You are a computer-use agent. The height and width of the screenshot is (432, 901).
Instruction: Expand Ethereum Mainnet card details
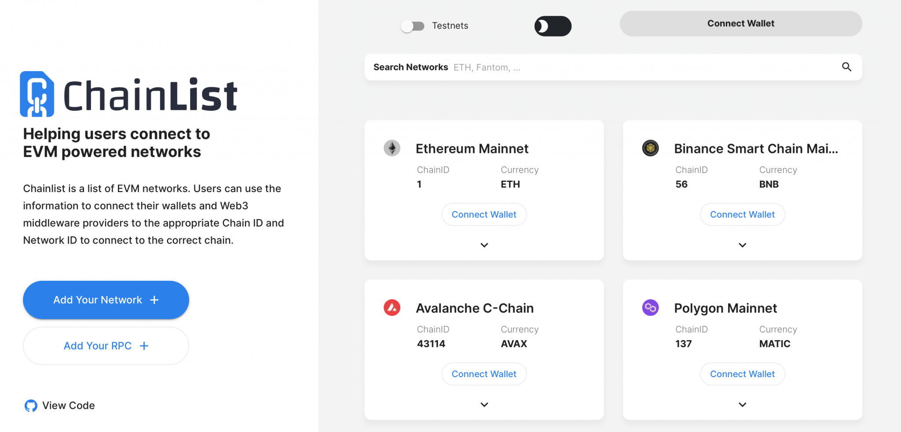(x=484, y=245)
